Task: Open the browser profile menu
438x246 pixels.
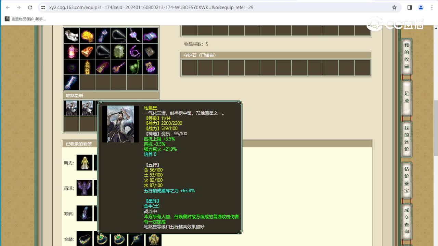Action: click(421, 7)
